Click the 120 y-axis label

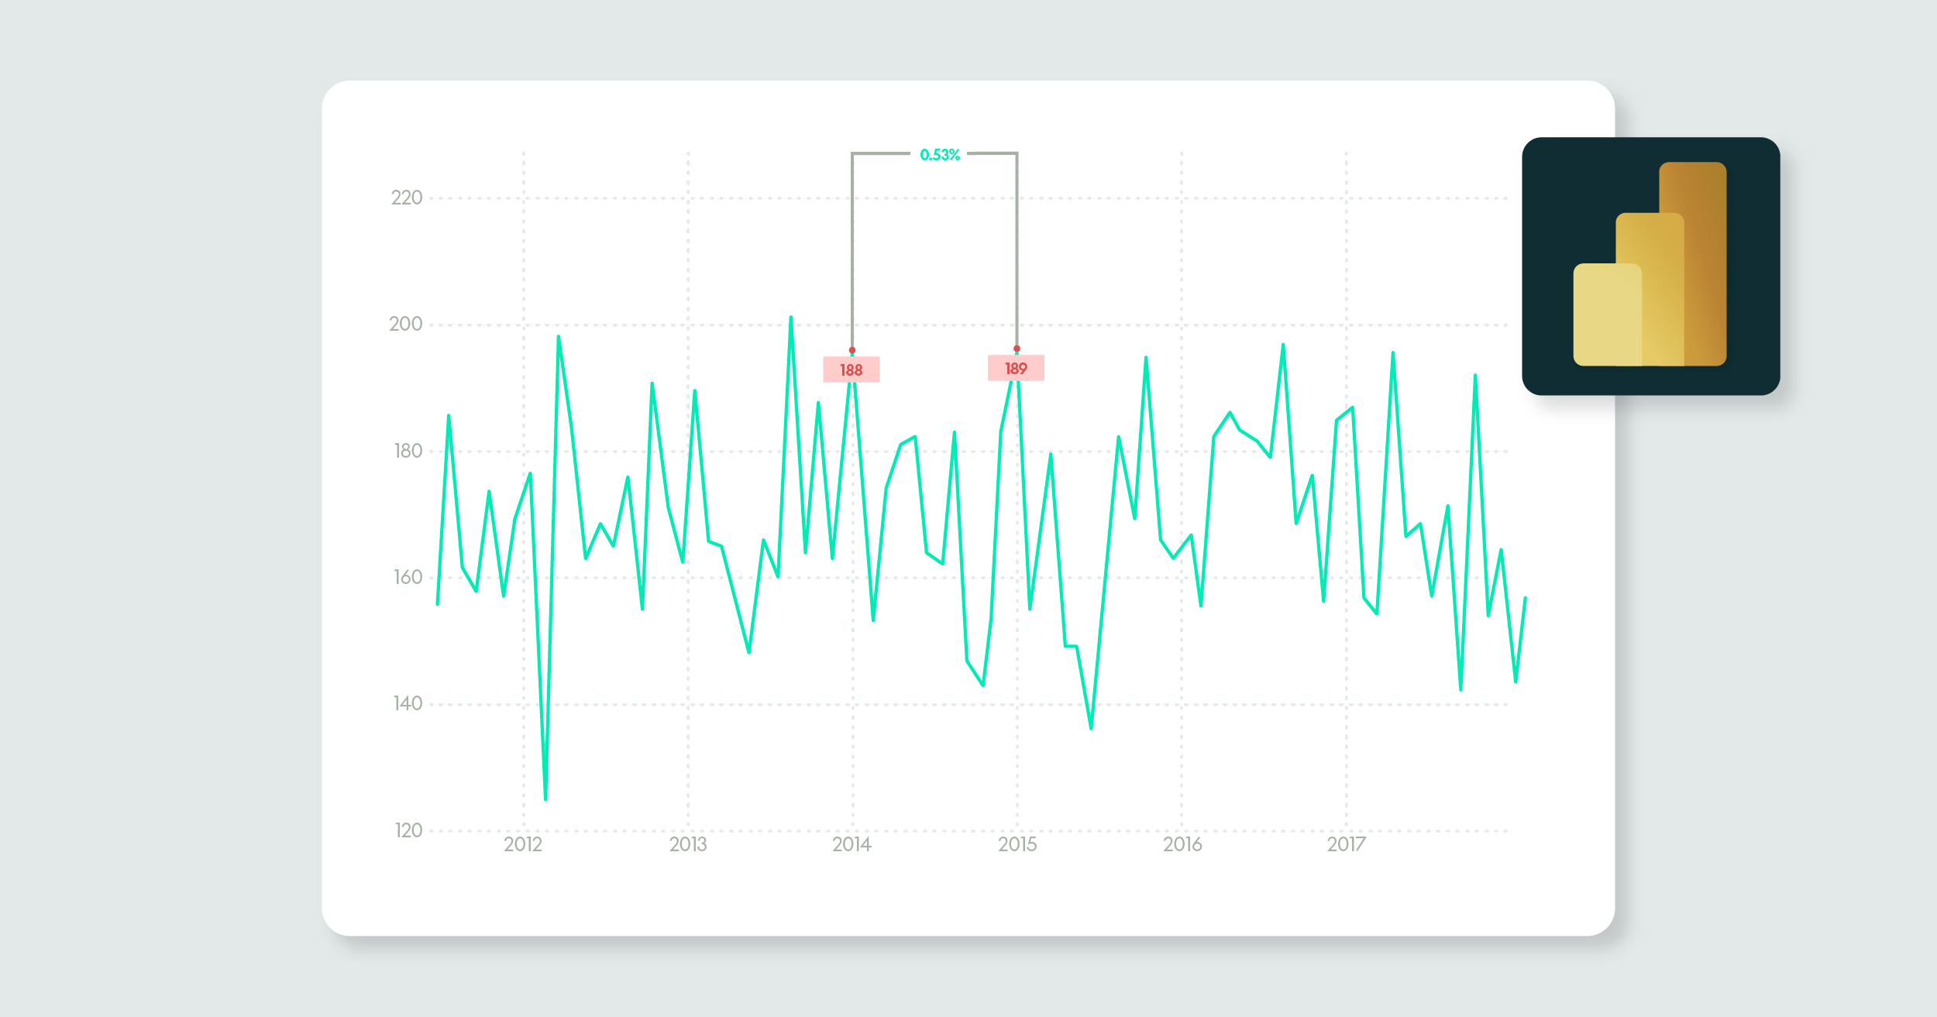(408, 830)
